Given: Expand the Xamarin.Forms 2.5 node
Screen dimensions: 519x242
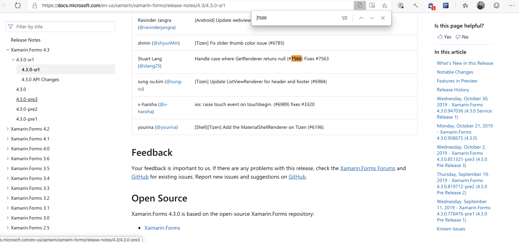Looking at the screenshot, I should click(8, 228).
